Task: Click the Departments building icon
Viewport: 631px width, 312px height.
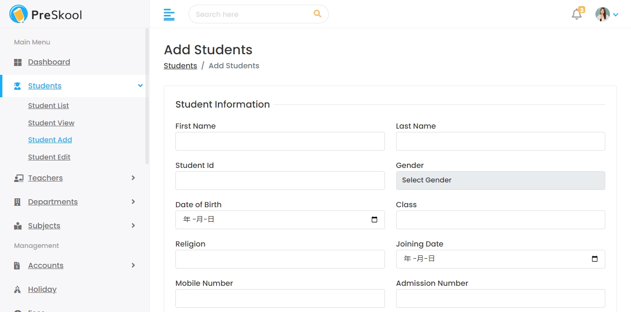Action: tap(18, 202)
